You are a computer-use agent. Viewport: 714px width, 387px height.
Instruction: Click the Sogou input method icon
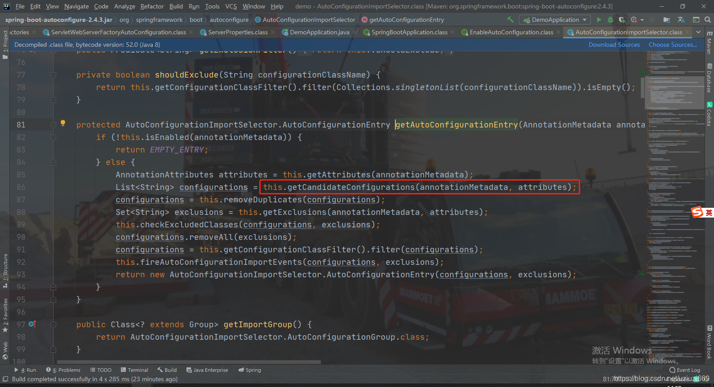point(697,213)
